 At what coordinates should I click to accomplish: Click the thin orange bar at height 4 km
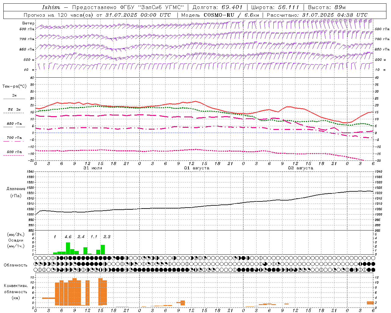coord(49,298)
